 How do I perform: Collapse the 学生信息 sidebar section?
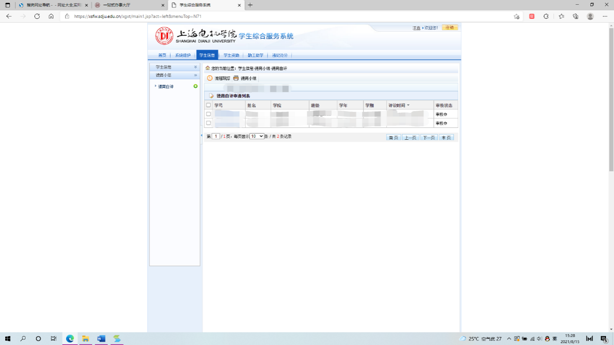195,67
